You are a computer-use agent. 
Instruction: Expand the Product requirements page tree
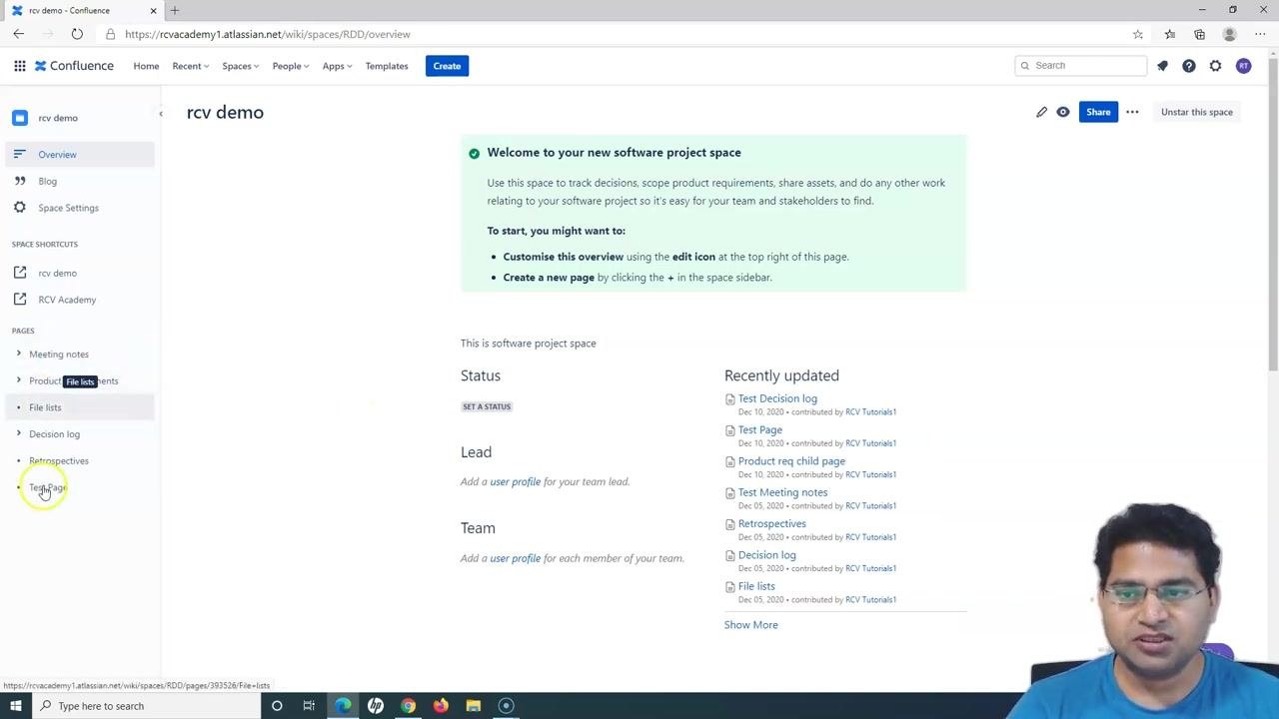point(18,380)
